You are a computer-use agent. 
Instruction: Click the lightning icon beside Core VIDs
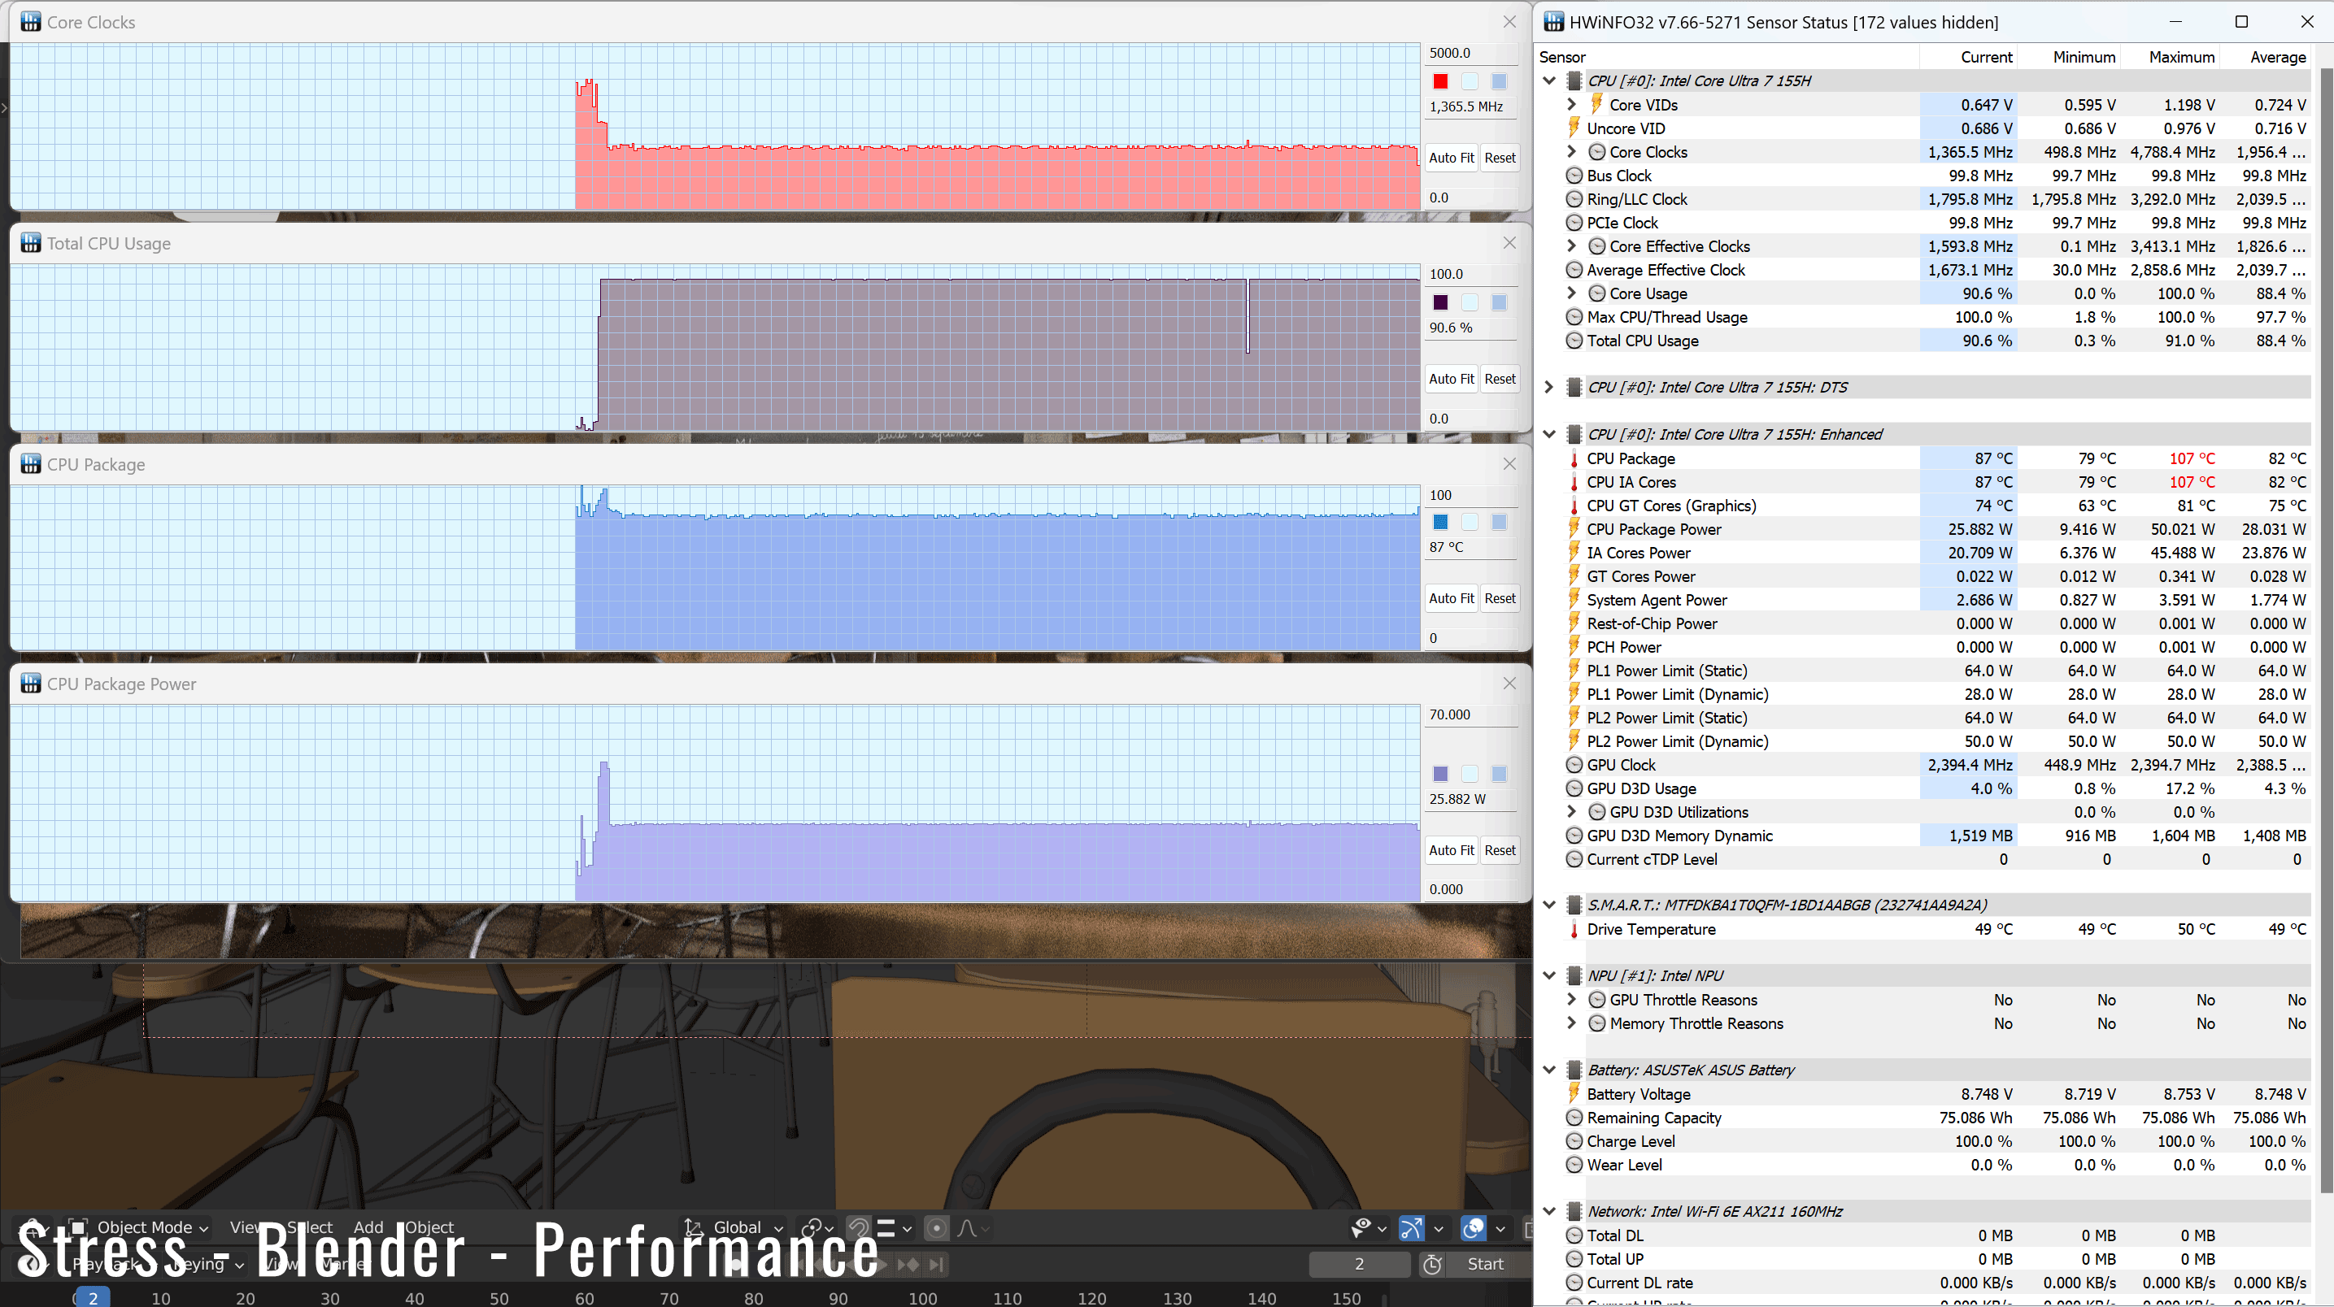pos(1596,104)
